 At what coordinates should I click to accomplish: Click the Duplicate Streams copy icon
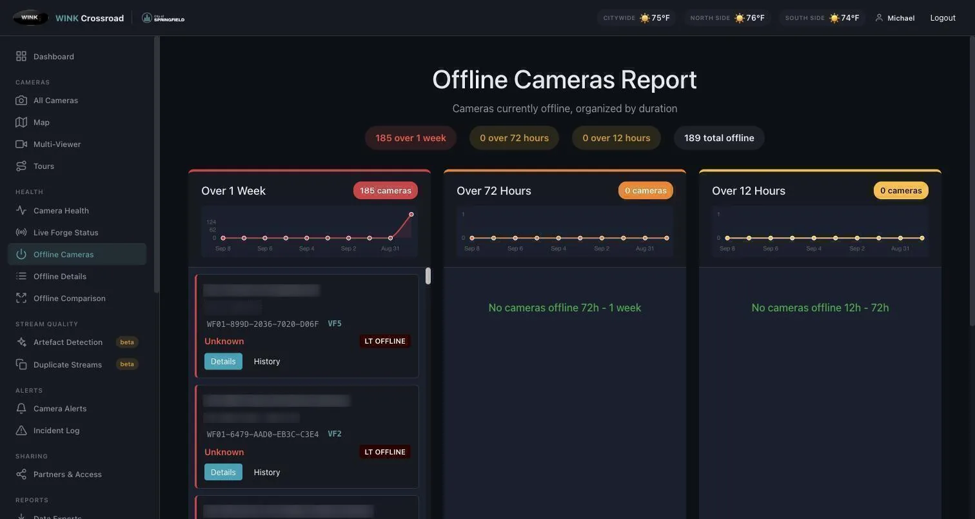[x=21, y=365]
